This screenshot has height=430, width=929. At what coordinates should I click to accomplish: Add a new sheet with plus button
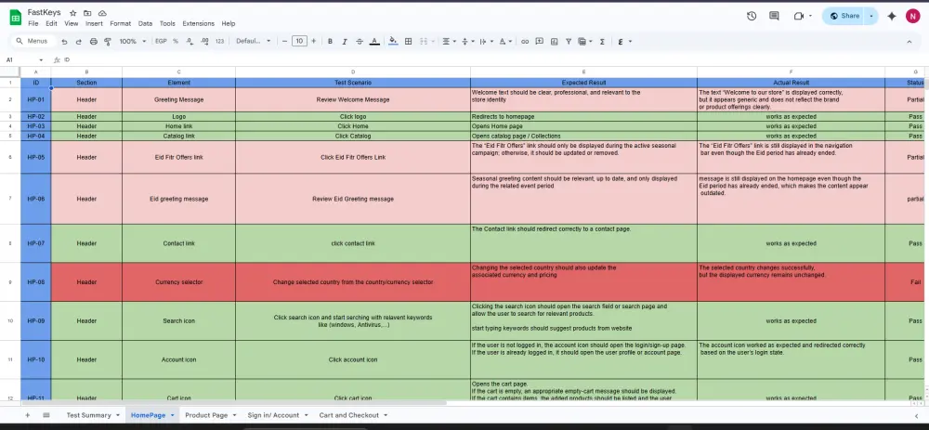click(x=27, y=415)
